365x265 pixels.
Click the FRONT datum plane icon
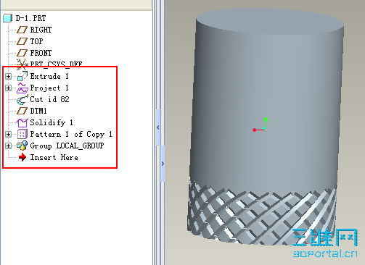click(22, 53)
